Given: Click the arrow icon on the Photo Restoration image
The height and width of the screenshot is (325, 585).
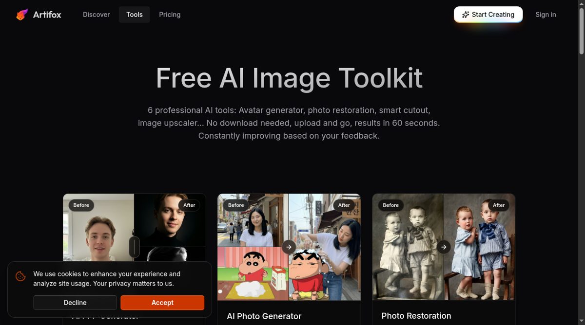Looking at the screenshot, I should (444, 247).
